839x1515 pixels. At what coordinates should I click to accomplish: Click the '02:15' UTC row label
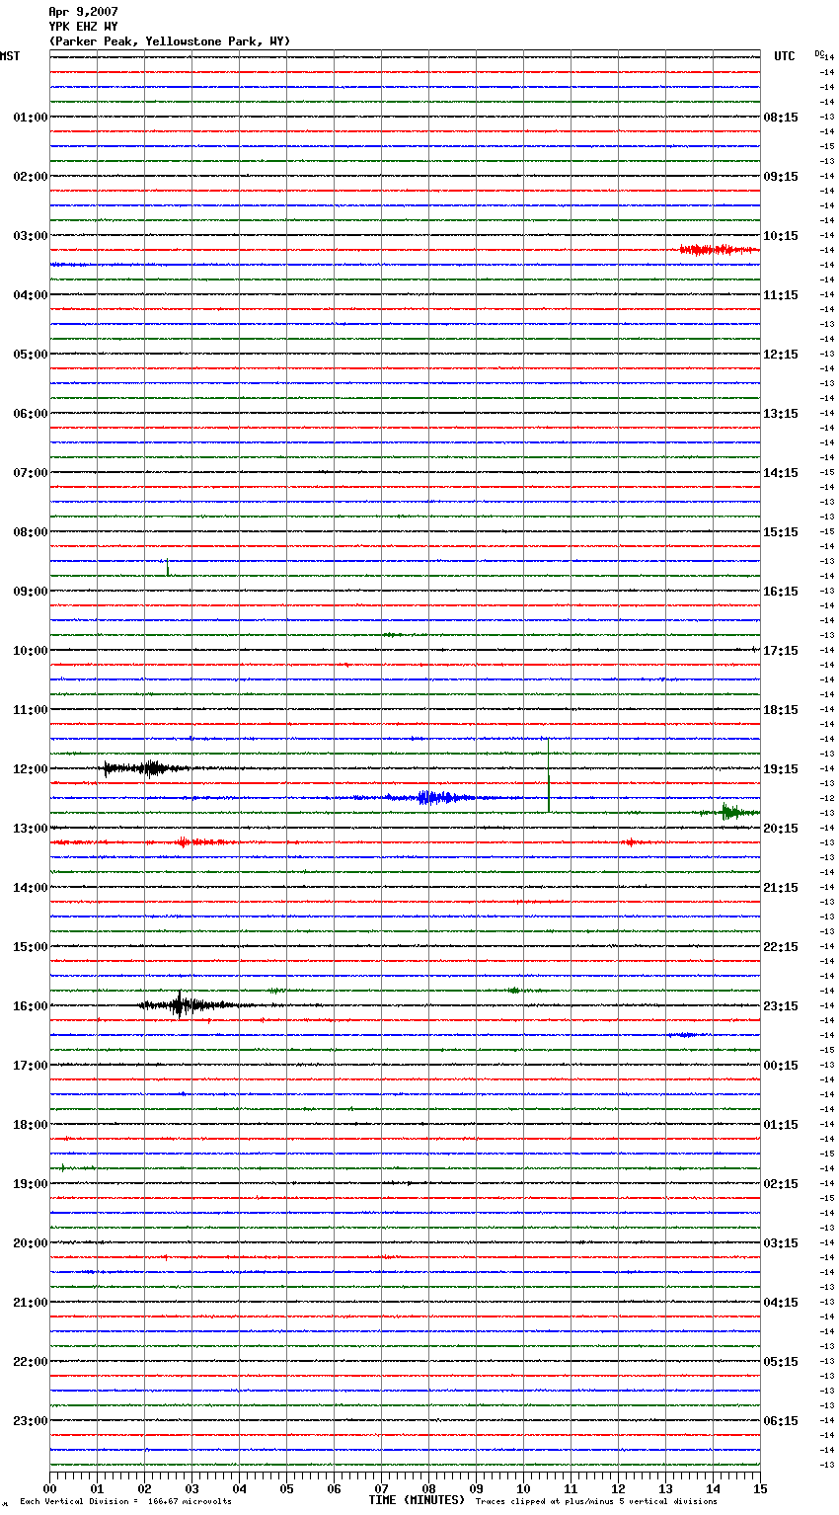click(x=781, y=1184)
